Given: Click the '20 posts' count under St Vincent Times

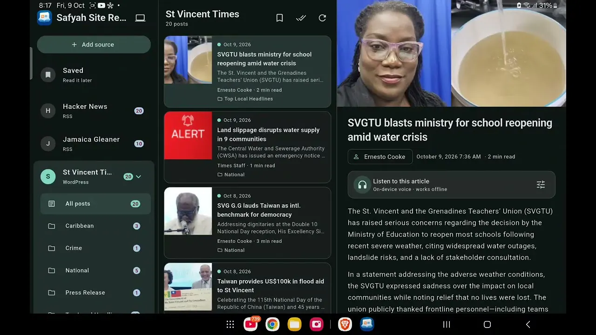Looking at the screenshot, I should (177, 24).
